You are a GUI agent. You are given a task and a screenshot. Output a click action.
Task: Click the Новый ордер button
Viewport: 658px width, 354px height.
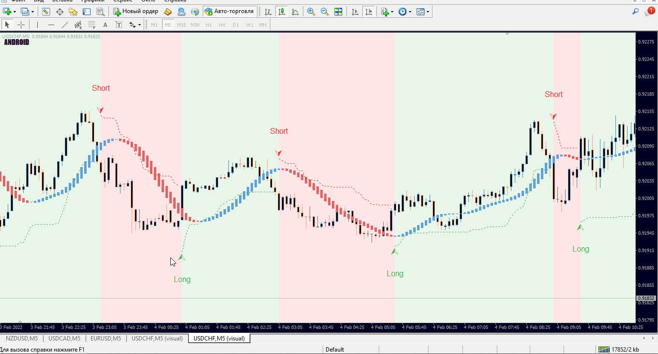point(135,11)
